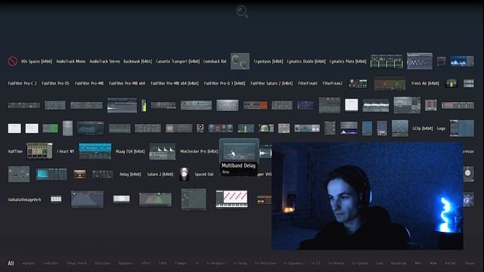
Task: Open the thumbnail between HalfTime and I Heart NY
Action: click(39, 151)
